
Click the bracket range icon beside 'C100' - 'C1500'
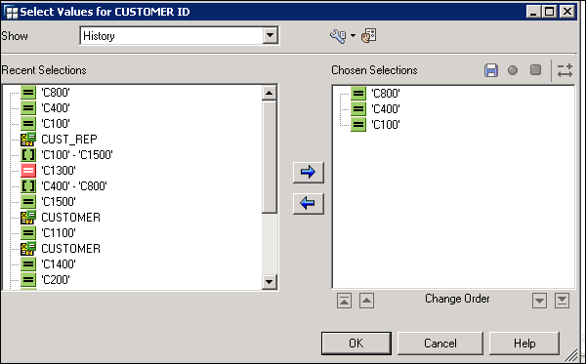(x=28, y=155)
